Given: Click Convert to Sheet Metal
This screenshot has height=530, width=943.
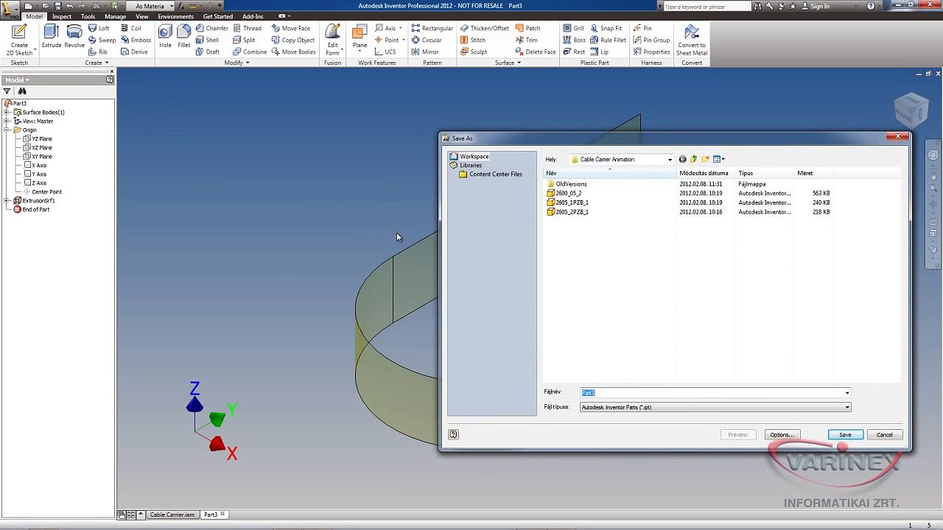Looking at the screenshot, I should point(692,40).
